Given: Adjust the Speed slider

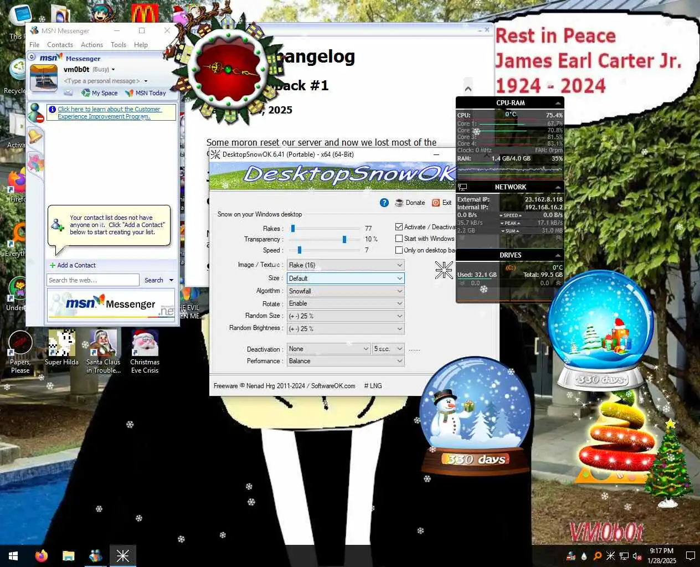Looking at the screenshot, I should pyautogui.click(x=300, y=250).
